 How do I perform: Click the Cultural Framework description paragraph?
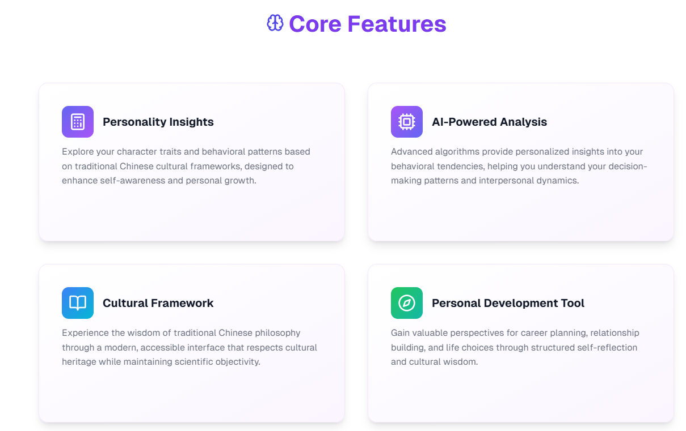190,347
